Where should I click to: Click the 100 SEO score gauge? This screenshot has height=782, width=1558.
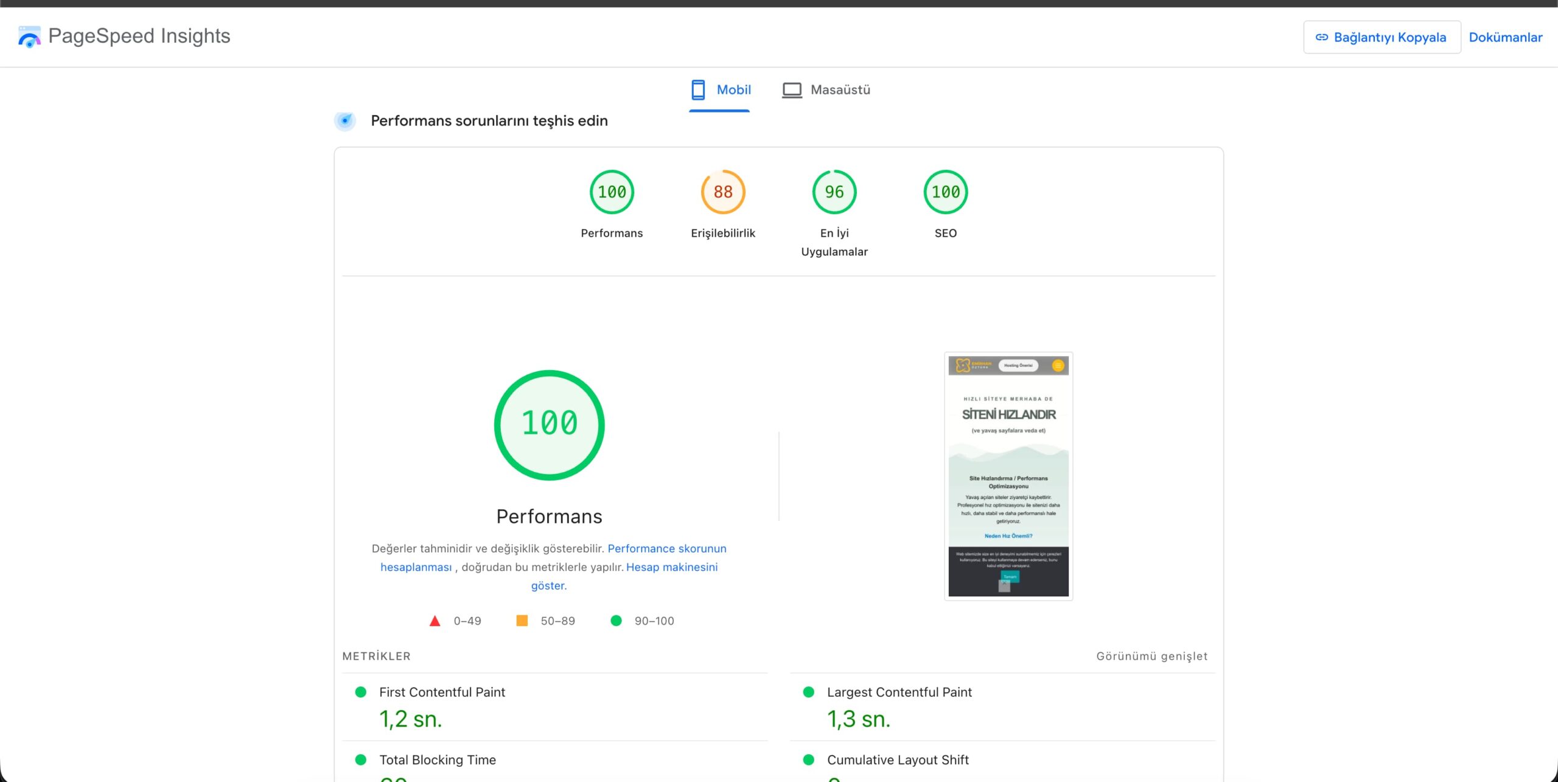(945, 192)
